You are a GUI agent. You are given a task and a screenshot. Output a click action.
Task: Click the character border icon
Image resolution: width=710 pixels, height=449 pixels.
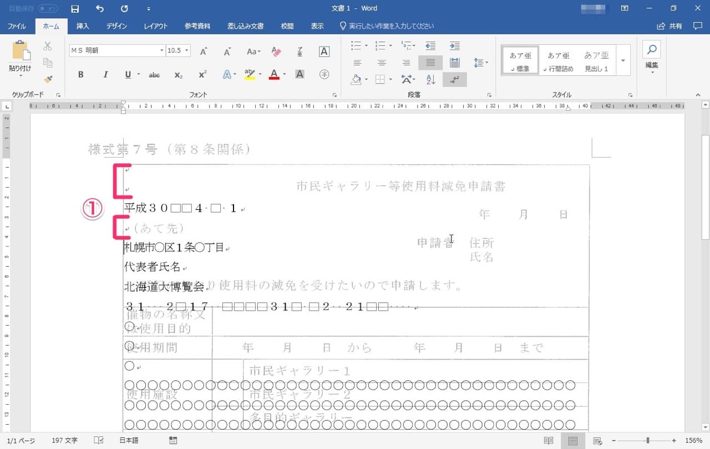coord(324,51)
